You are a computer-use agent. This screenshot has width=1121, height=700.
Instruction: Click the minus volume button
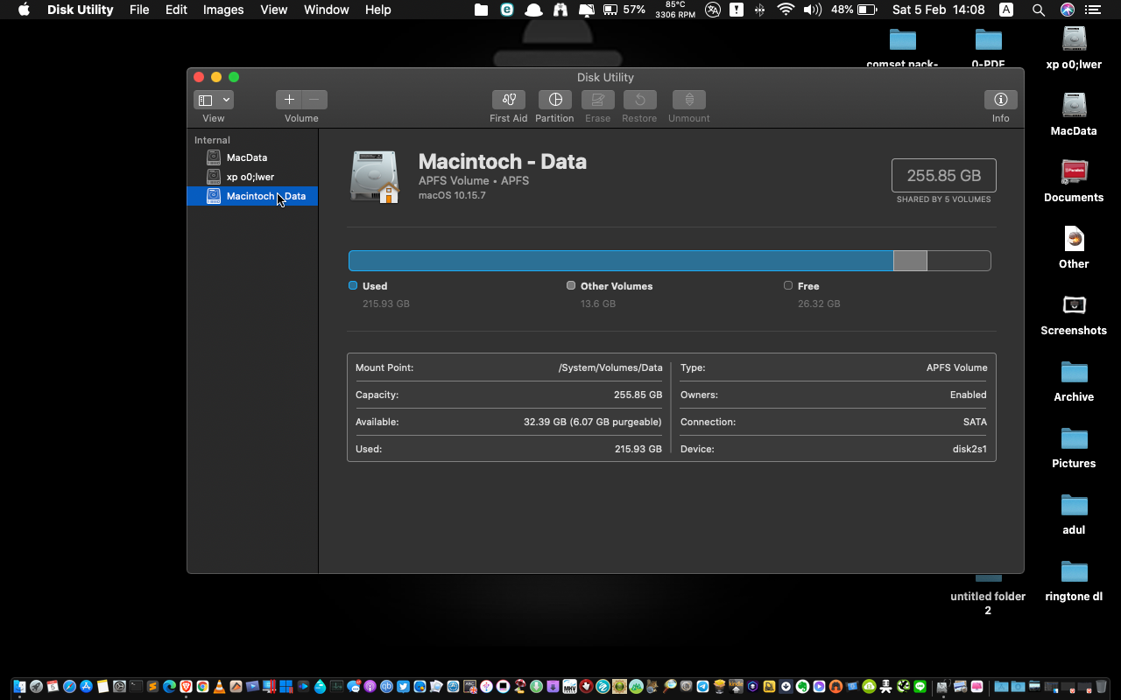click(314, 100)
